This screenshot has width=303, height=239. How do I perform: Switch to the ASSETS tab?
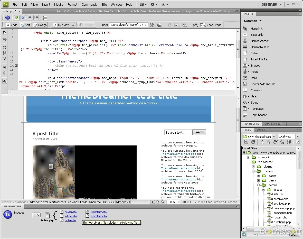coord(262,130)
